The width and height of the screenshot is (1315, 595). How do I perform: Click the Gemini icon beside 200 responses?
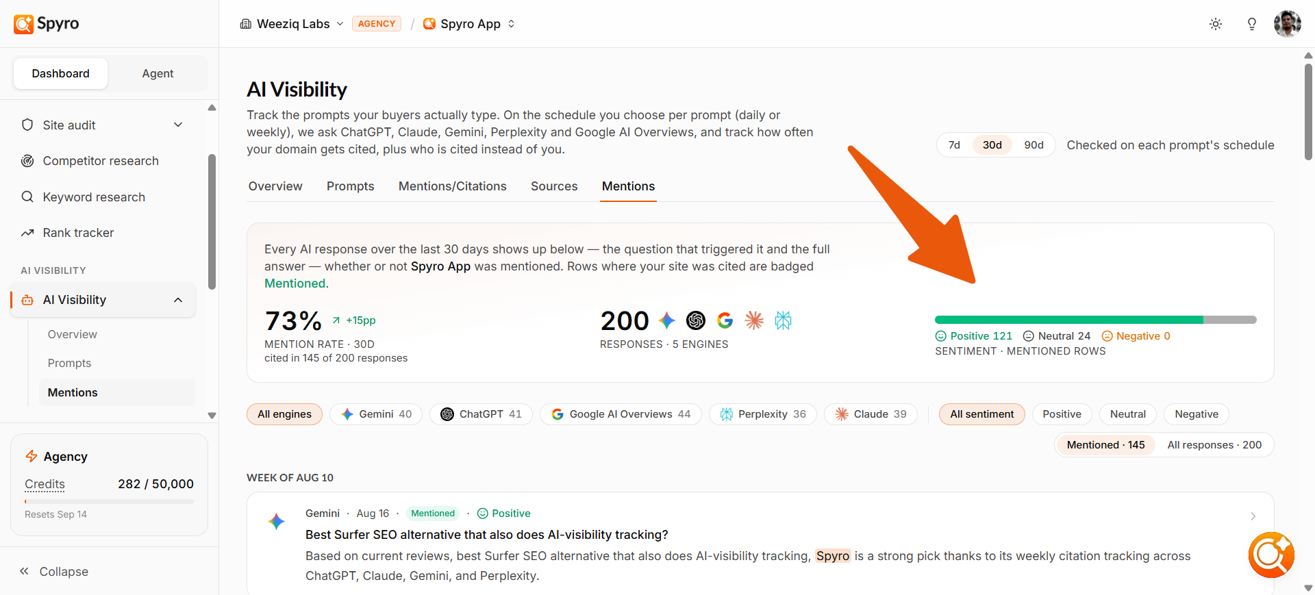coord(667,320)
